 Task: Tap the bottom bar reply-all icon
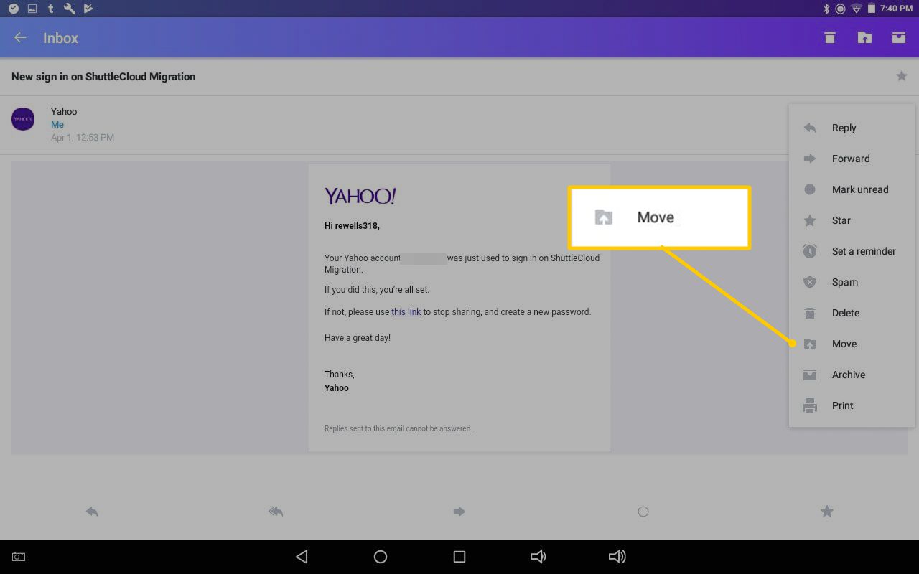coord(276,512)
